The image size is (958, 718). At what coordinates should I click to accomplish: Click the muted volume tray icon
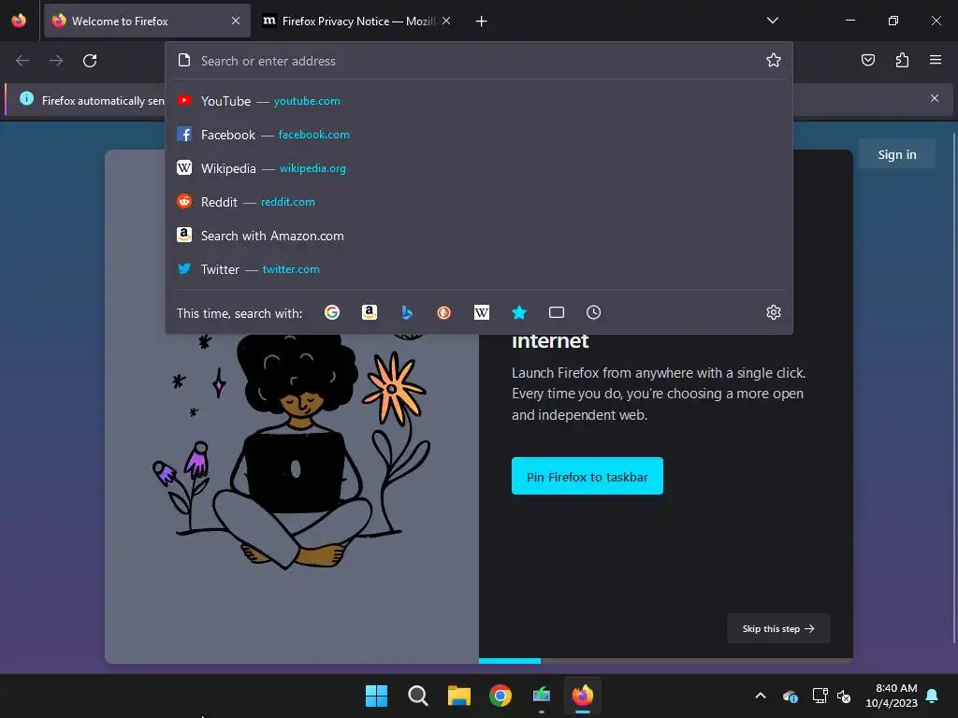click(x=844, y=696)
